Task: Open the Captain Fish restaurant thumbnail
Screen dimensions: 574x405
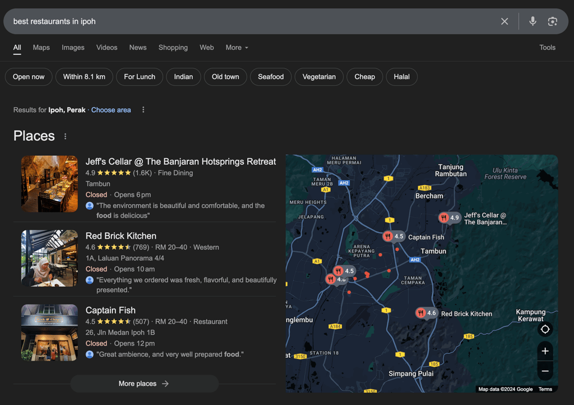Action: point(49,333)
